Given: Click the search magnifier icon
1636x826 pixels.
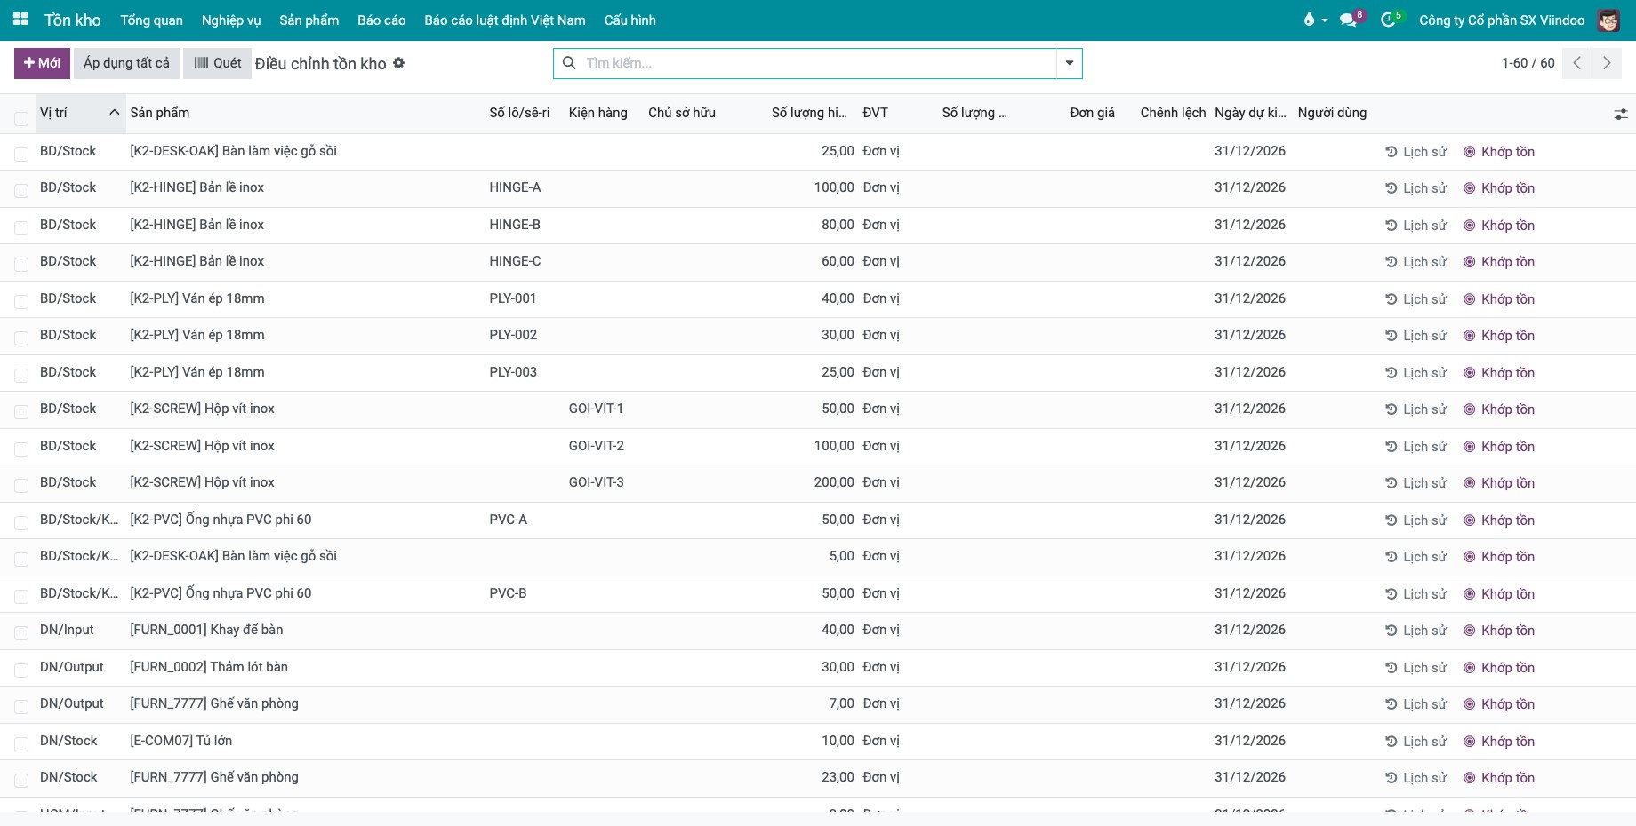Looking at the screenshot, I should click(569, 63).
